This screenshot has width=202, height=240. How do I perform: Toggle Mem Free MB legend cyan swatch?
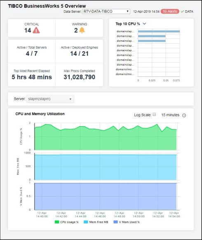[86, 222]
